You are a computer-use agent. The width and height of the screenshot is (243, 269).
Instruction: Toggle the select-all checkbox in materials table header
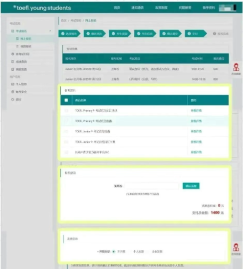pyautogui.click(x=66, y=100)
